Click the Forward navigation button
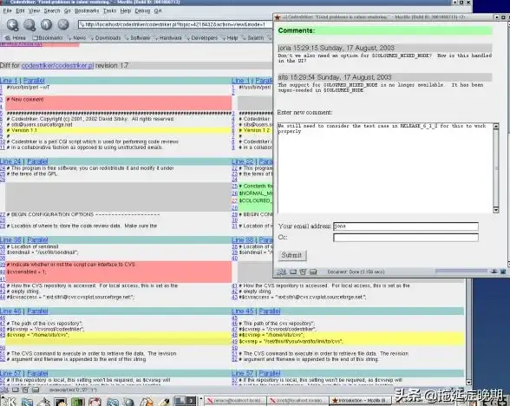The width and height of the screenshot is (510, 406). [x=29, y=24]
